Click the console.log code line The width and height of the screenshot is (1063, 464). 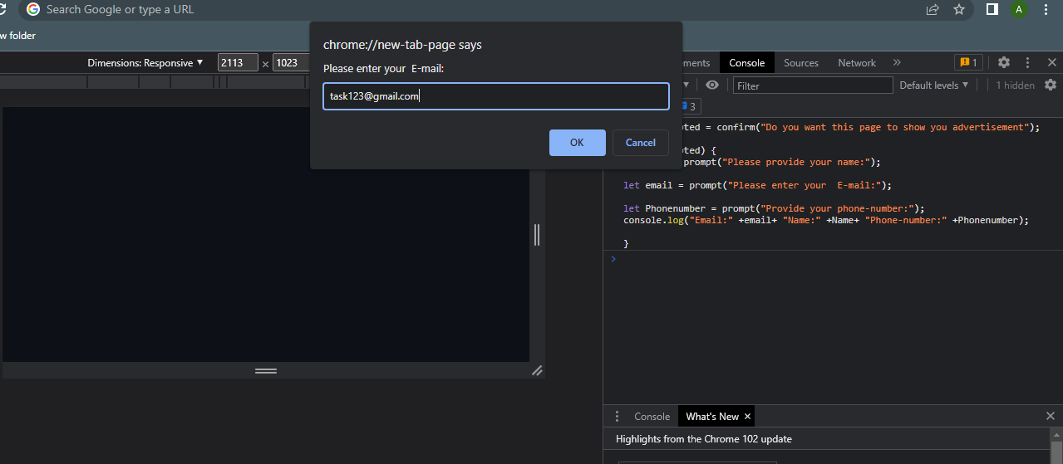[x=826, y=221]
